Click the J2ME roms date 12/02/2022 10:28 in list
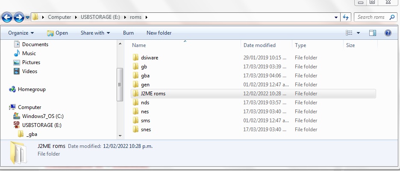 (x=266, y=94)
